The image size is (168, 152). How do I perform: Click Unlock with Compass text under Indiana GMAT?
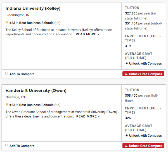coord(145,63)
